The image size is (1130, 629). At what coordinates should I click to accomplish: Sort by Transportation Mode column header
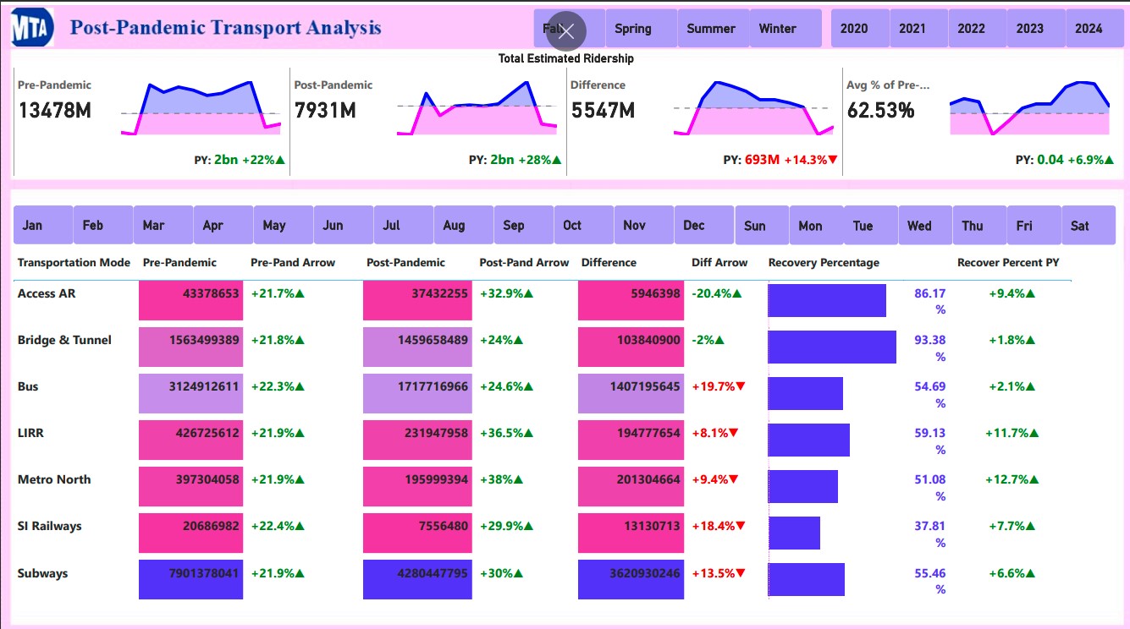[74, 262]
